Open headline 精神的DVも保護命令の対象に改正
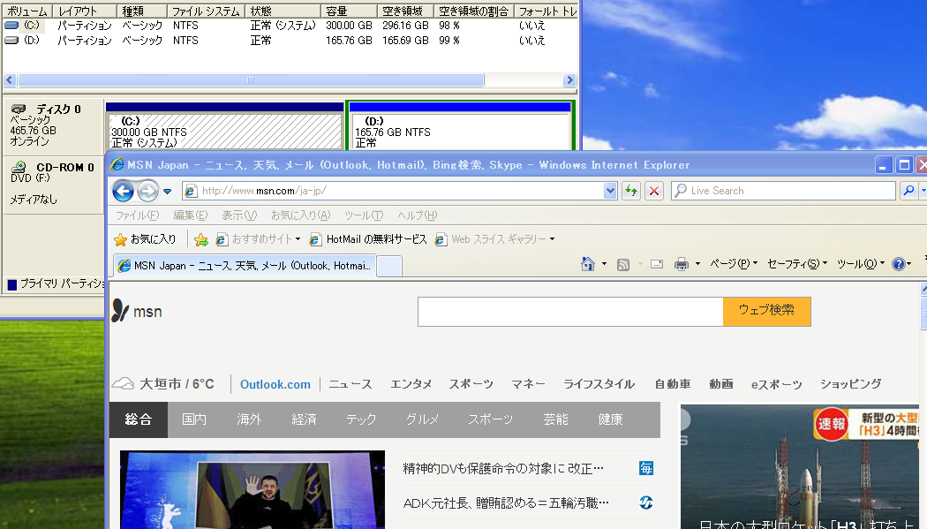Viewport: 927px width, 529px height. coord(503,469)
